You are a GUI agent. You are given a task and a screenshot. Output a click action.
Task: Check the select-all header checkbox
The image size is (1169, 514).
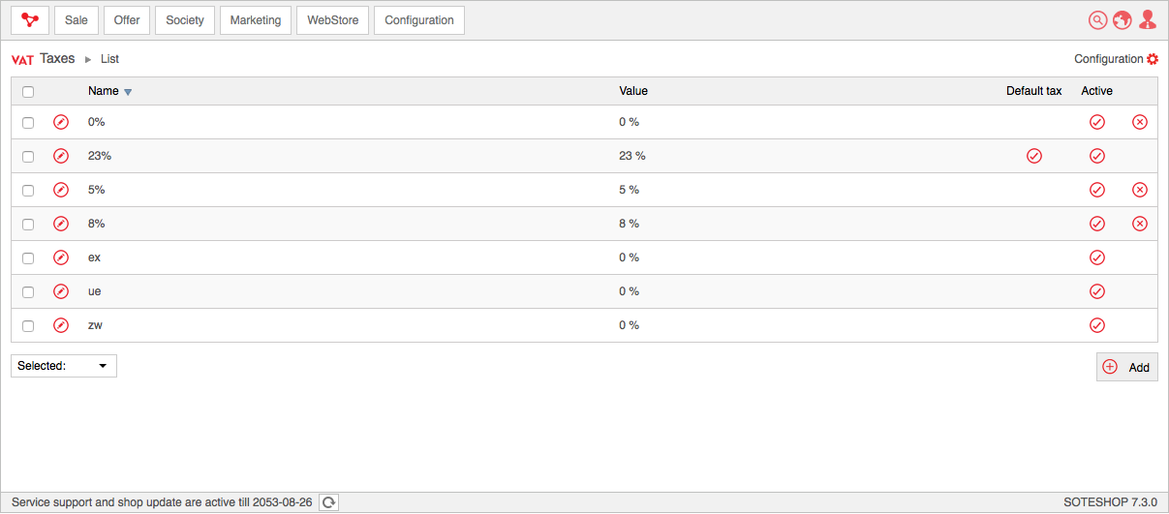(28, 92)
